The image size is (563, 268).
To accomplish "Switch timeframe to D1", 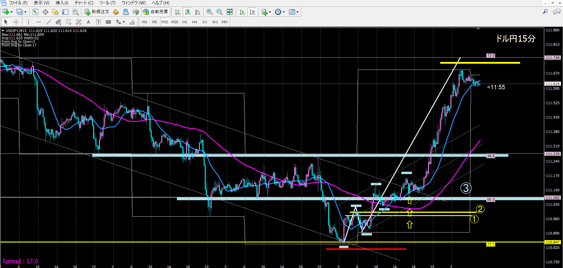I will [205, 22].
